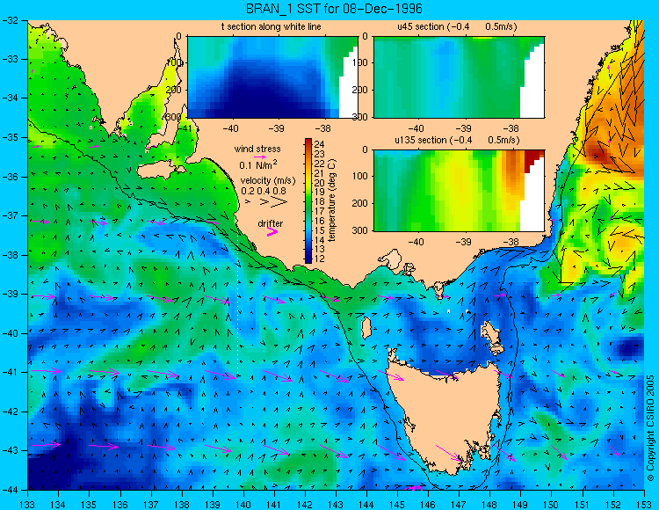Click King Island northwest of Tasmania
Image resolution: width=659 pixels, height=510 pixels.
[x=366, y=328]
